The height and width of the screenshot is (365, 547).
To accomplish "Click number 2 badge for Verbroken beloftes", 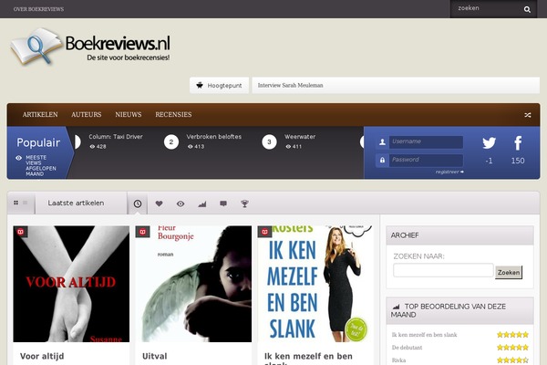I will [x=171, y=141].
